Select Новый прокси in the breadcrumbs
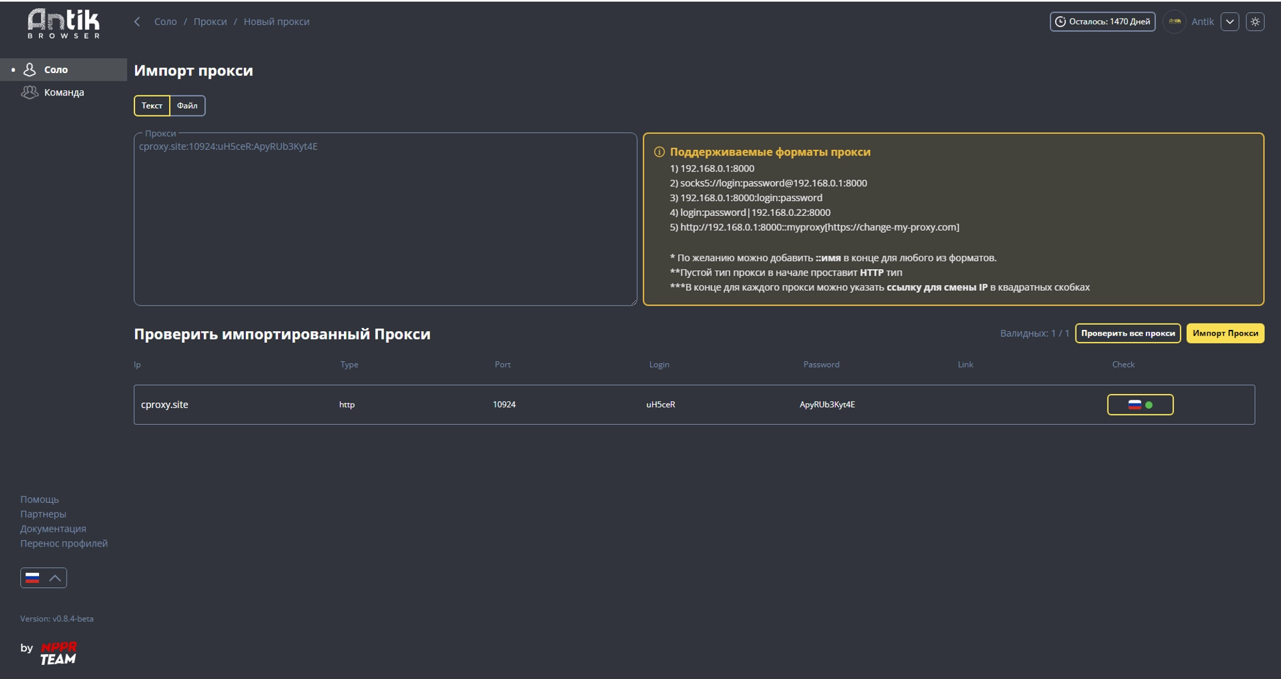 (277, 21)
